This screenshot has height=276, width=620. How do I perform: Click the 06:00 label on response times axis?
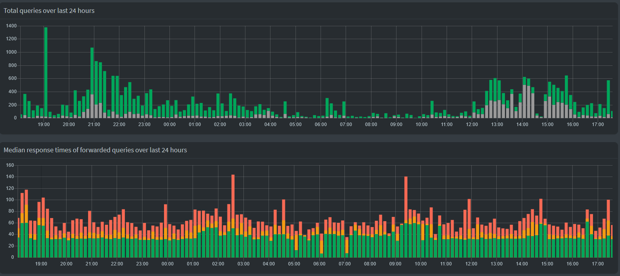point(319,264)
